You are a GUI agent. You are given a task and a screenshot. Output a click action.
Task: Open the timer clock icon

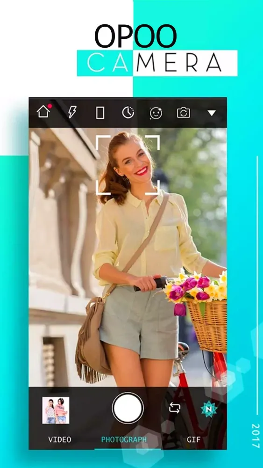(x=128, y=112)
